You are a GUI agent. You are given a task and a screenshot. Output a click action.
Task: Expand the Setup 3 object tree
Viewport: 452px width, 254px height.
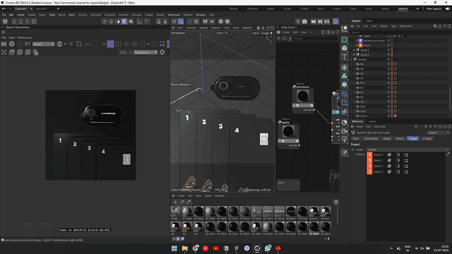coord(355,55)
